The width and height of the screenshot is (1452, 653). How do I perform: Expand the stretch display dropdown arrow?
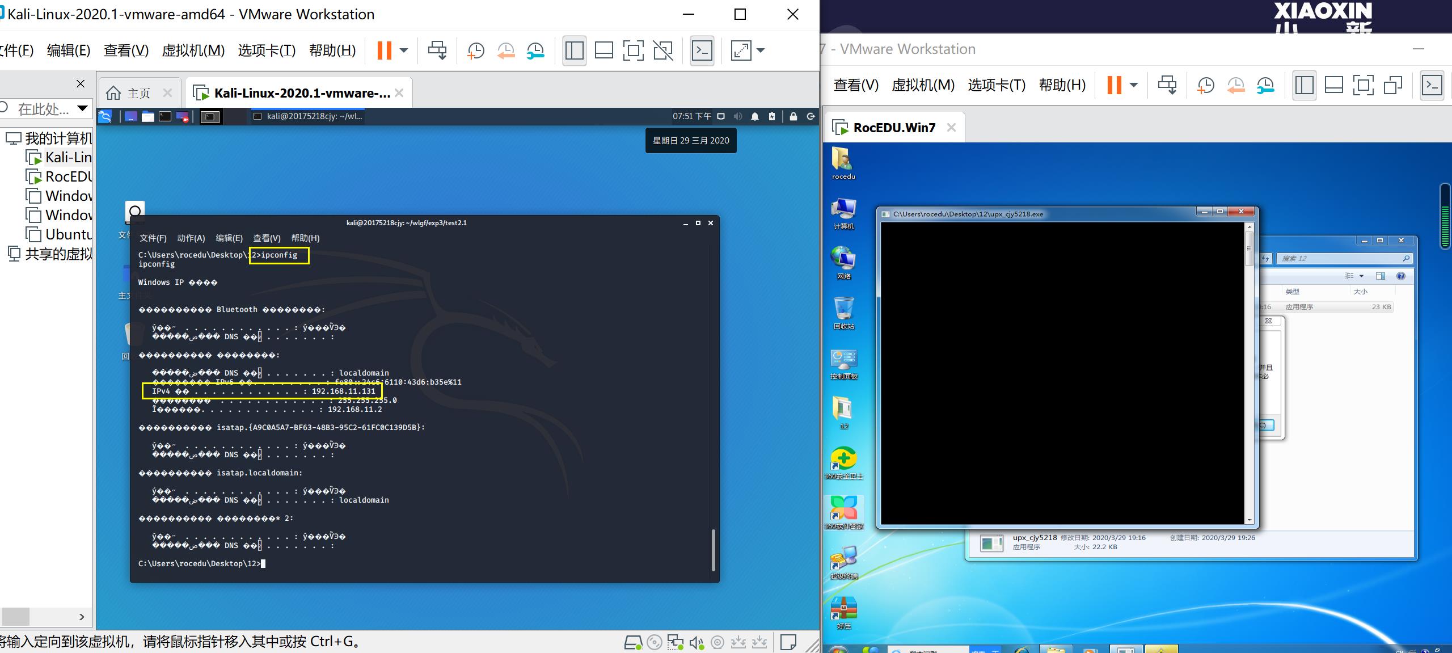pyautogui.click(x=761, y=50)
